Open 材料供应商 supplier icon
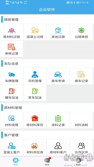Image resolution: width=94 pixels, height=167 pixels. coord(35,146)
